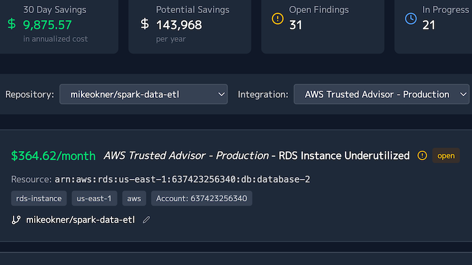Click the git branch icon beside the repository name
472x265 pixels.
point(16,220)
